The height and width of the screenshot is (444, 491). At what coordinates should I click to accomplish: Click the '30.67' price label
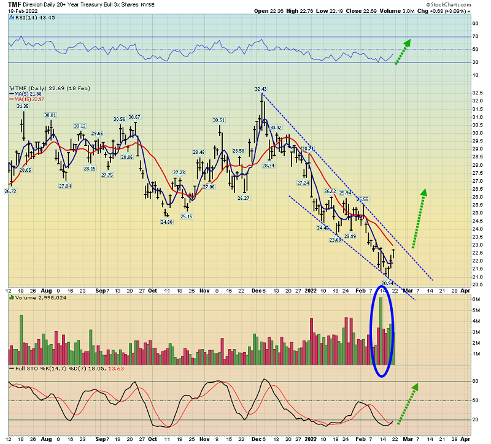pyautogui.click(x=134, y=117)
